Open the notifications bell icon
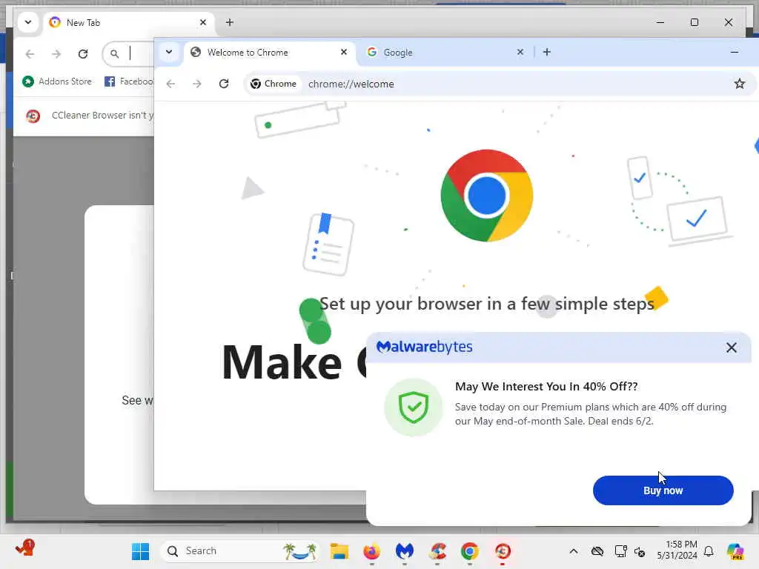This screenshot has height=569, width=759. [709, 551]
